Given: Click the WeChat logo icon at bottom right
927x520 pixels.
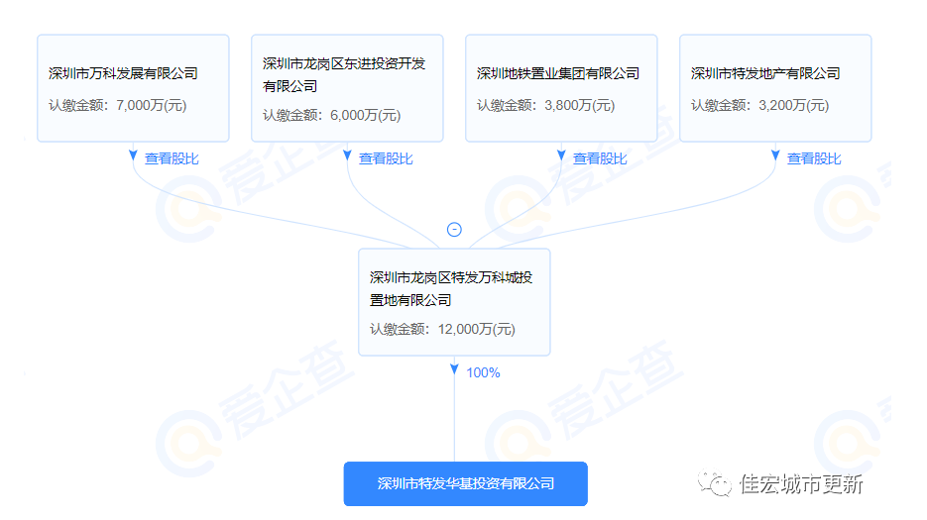Looking at the screenshot, I should coord(716,483).
